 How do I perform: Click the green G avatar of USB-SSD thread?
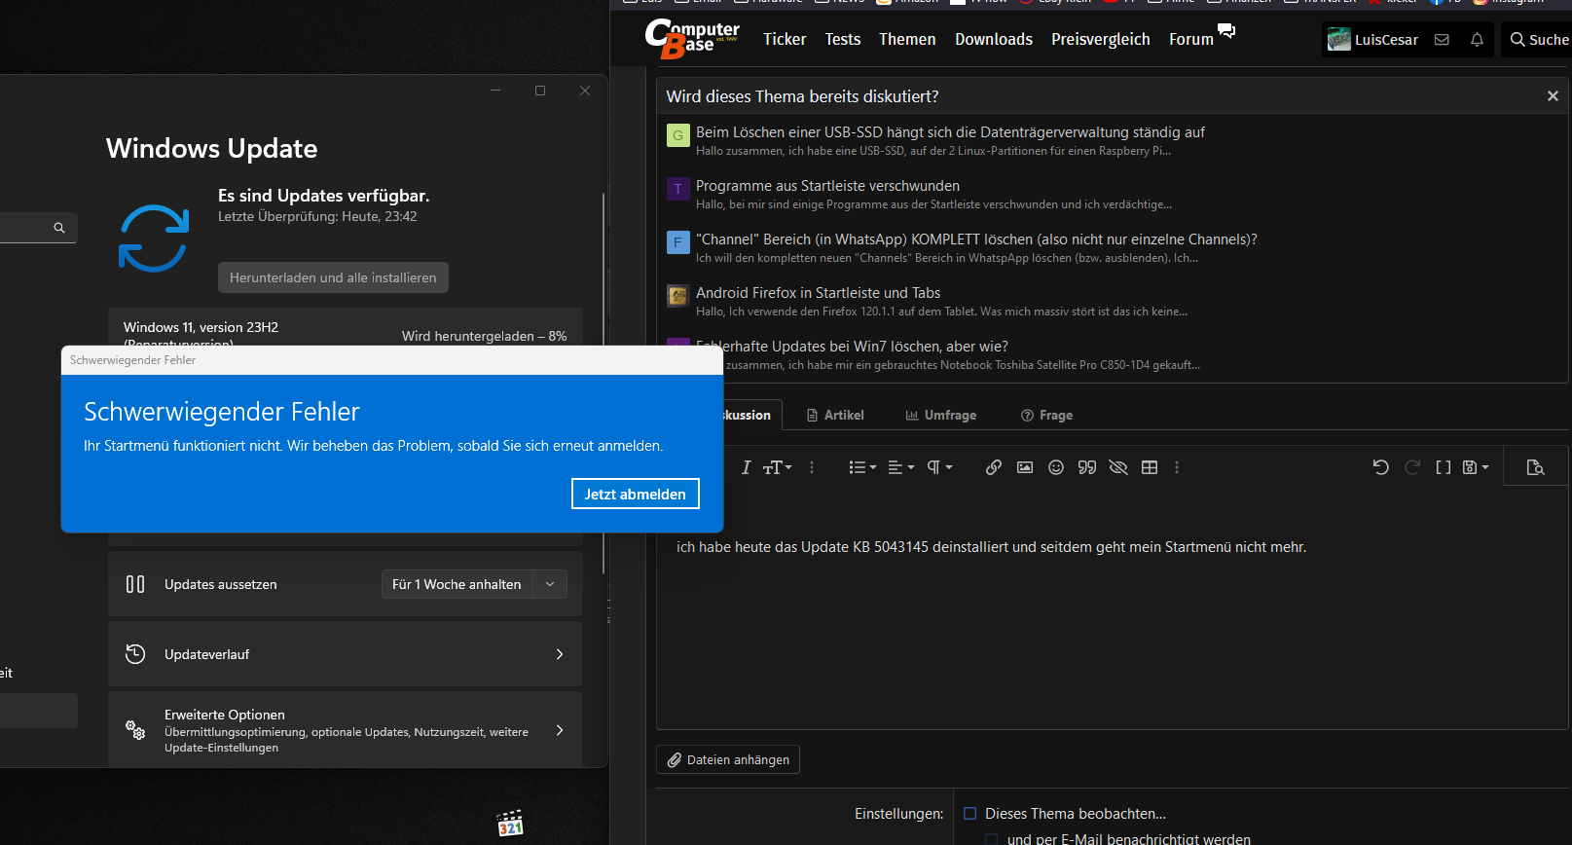(x=677, y=135)
